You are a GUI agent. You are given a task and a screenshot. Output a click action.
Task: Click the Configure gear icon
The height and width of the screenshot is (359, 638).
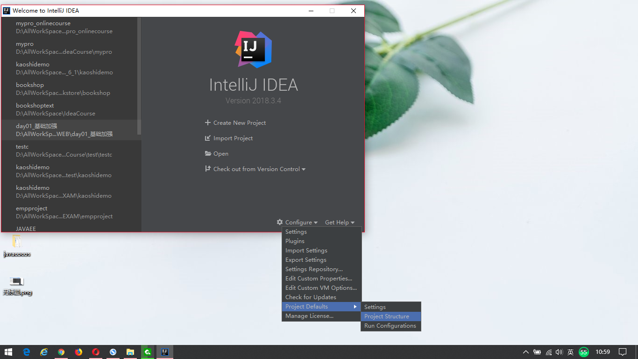coord(279,222)
